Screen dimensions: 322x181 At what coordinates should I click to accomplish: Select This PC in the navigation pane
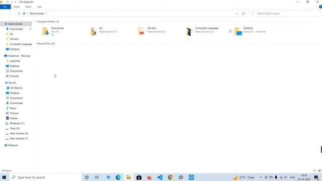coord(12,83)
